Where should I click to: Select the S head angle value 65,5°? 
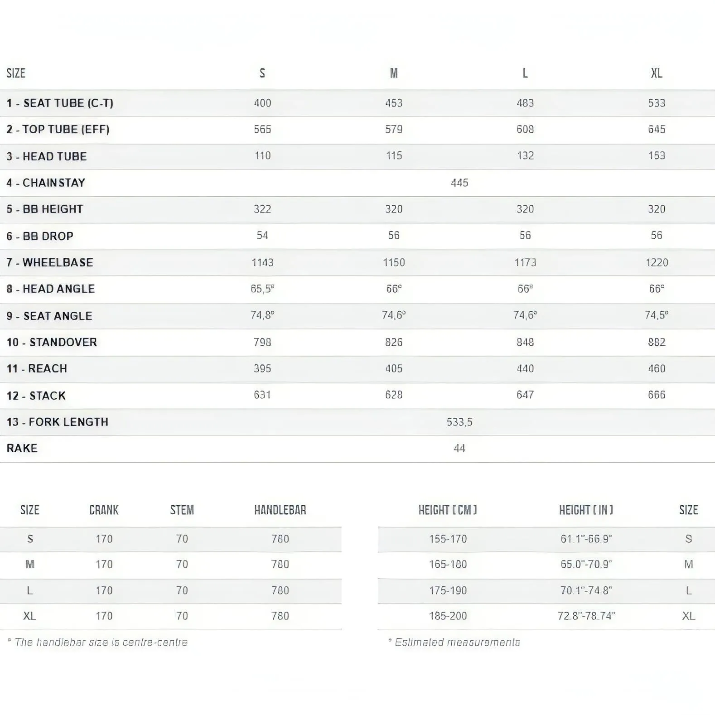pyautogui.click(x=262, y=289)
